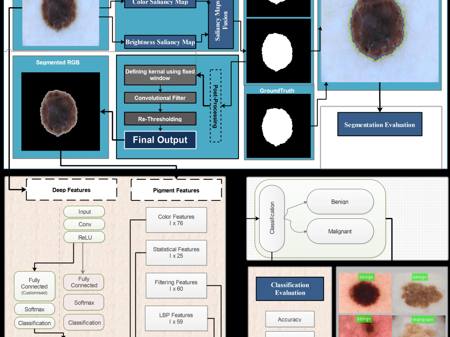
Task: Click the ReLU layer pill
Action: pos(84,237)
